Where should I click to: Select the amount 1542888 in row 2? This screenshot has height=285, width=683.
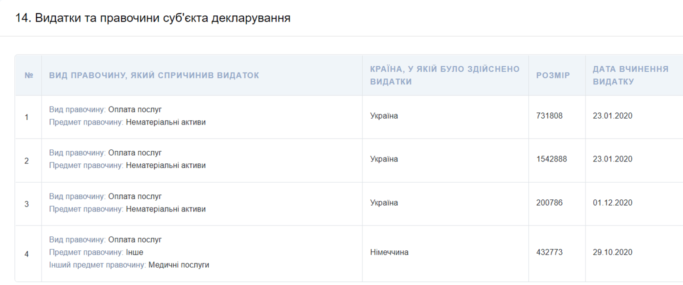pos(551,159)
